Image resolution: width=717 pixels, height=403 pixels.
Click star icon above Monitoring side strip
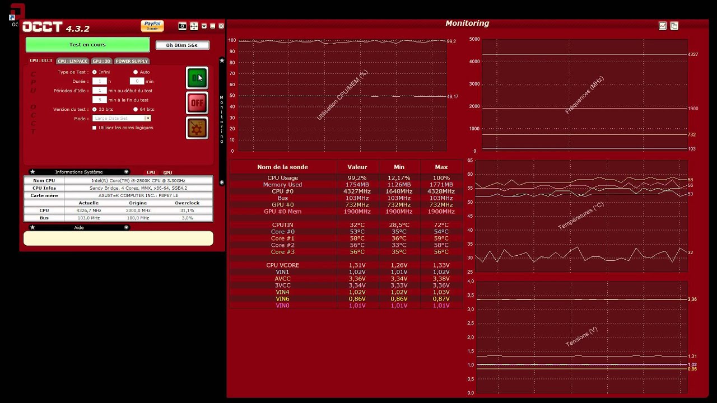click(x=222, y=60)
